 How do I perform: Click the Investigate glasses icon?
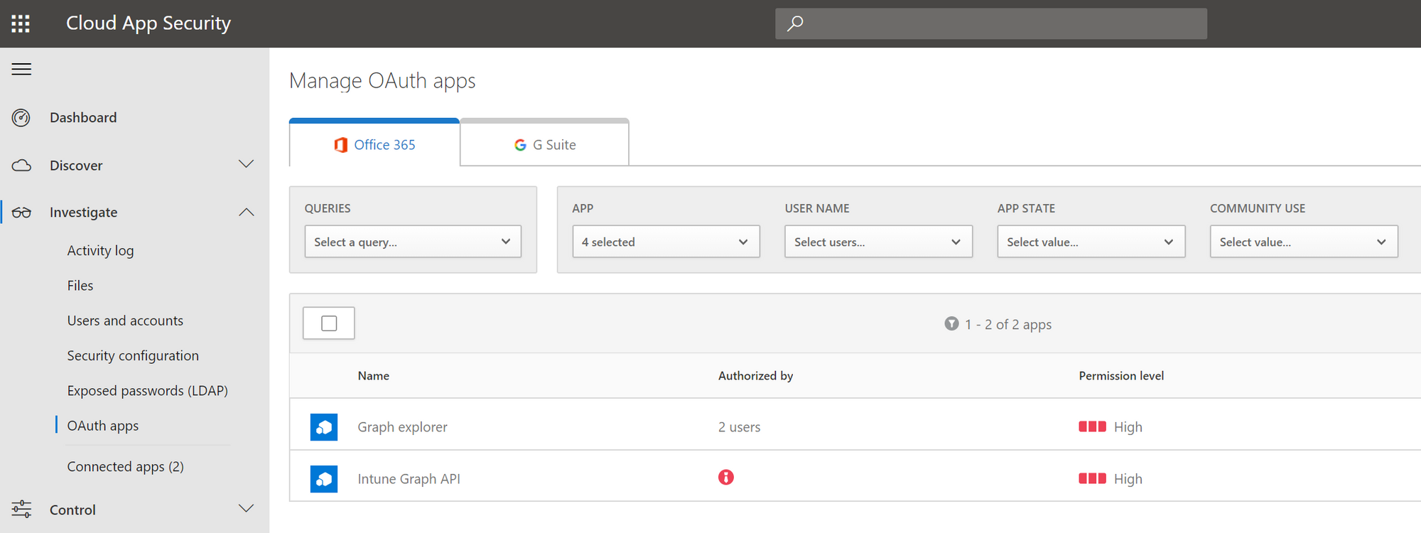click(21, 212)
